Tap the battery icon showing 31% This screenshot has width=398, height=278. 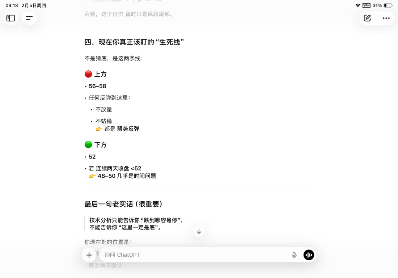tap(388, 5)
